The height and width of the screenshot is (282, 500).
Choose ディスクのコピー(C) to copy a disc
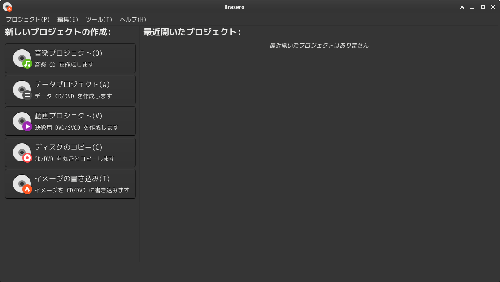pos(70,152)
